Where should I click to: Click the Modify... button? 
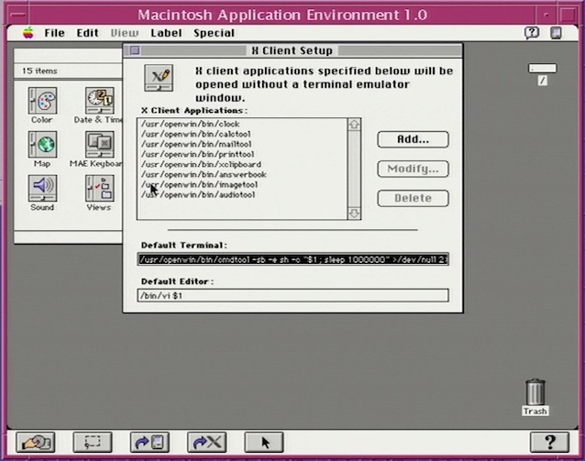point(413,169)
